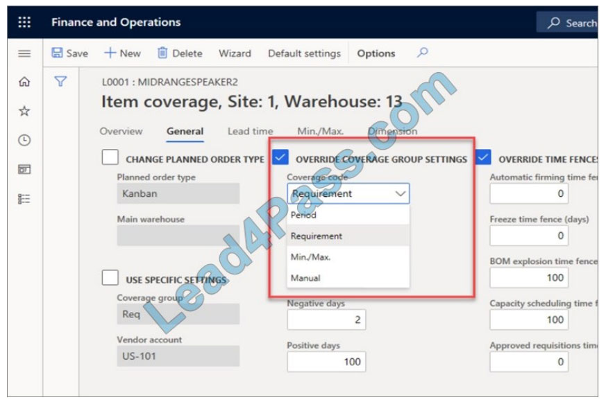Screen dimensions: 606x402
Task: Click the Main warehouse field
Action: [178, 236]
